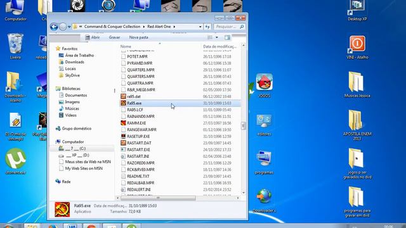
Task: Open Área de Trabalho in navigation pane
Action: pos(79,55)
